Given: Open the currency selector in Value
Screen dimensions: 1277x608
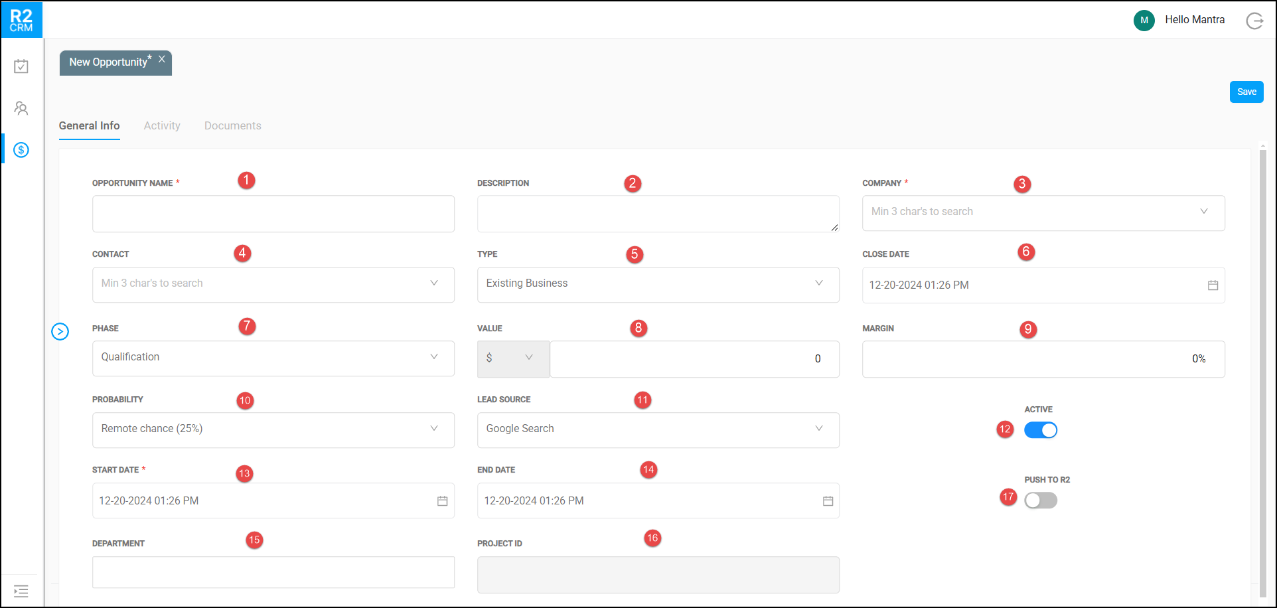Looking at the screenshot, I should (512, 358).
